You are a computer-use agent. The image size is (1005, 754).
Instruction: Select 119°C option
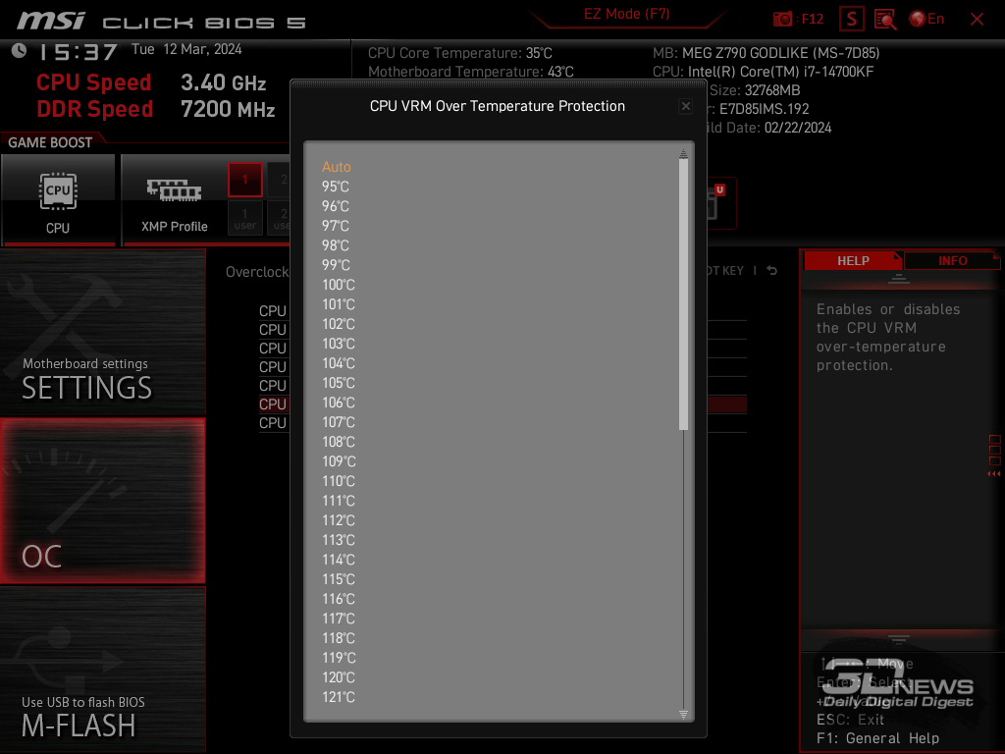click(x=338, y=658)
